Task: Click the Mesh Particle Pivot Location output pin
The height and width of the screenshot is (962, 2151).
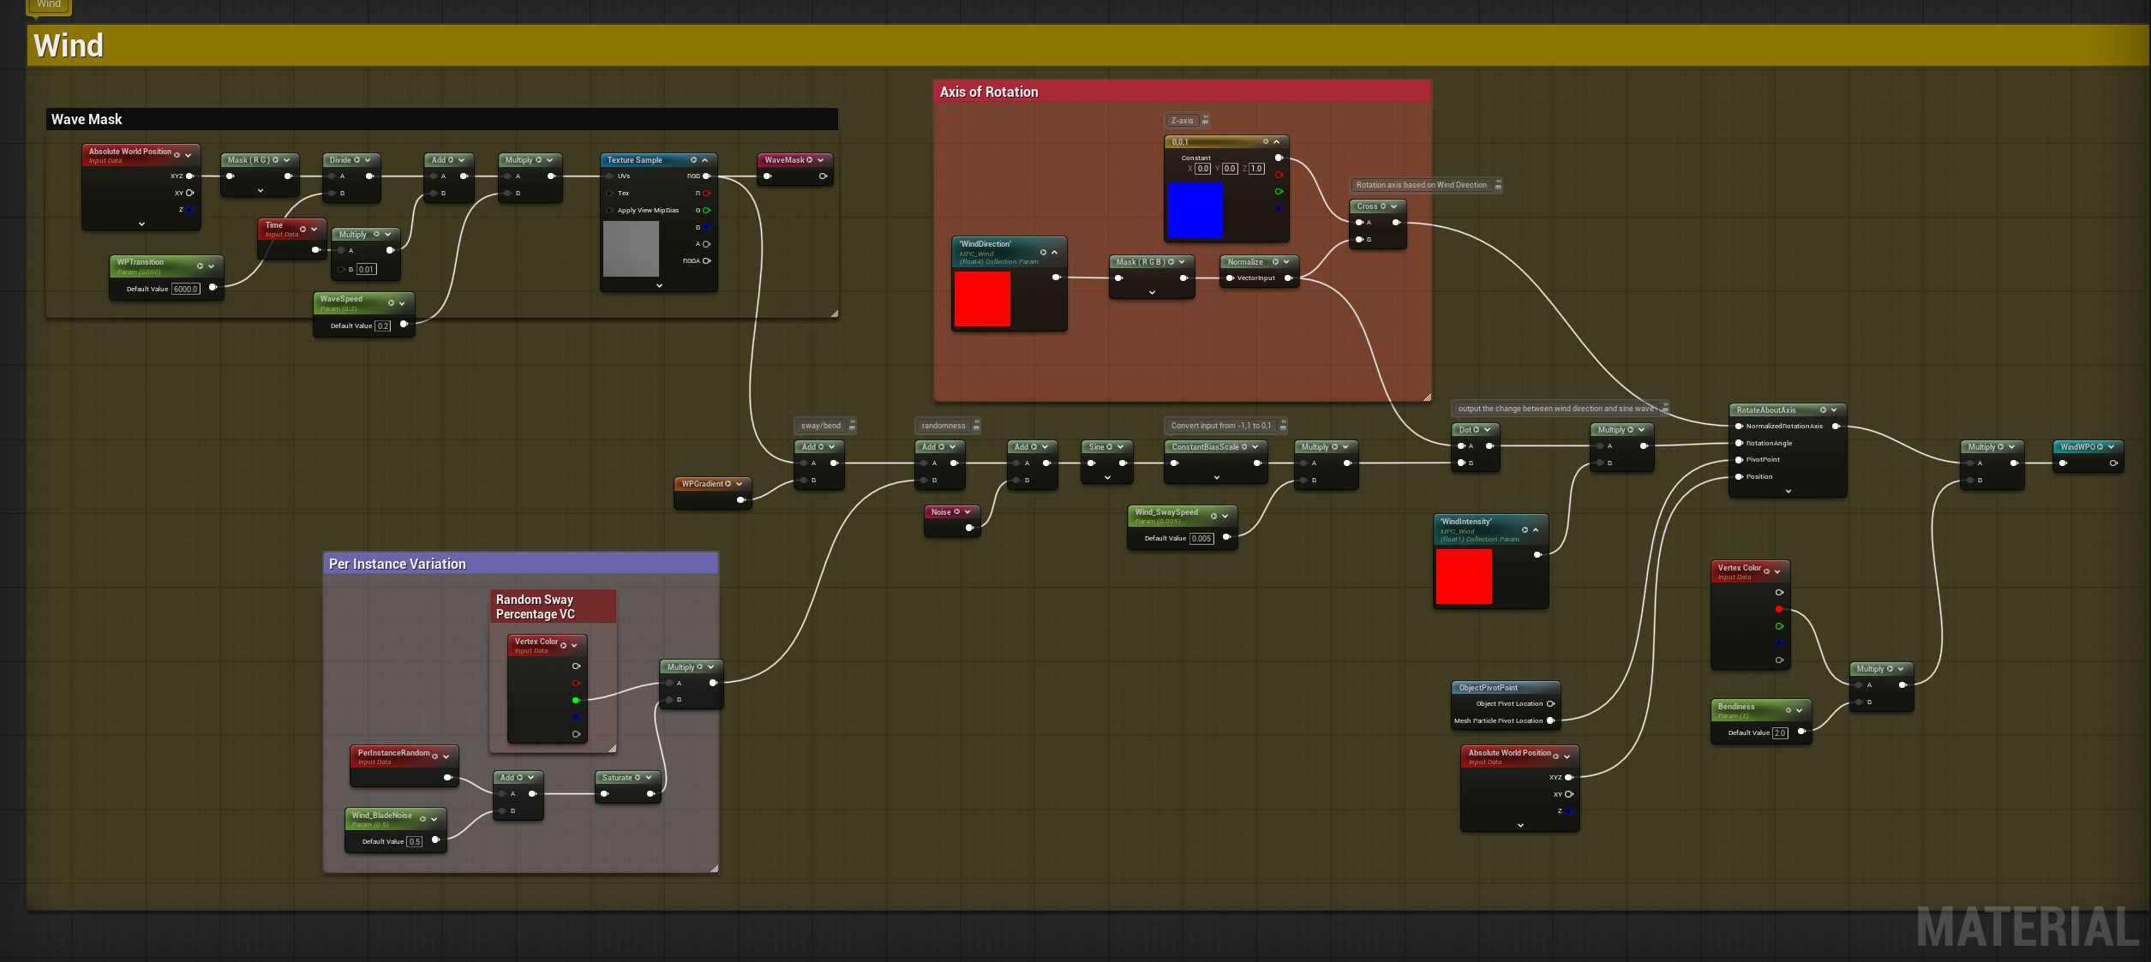Action: (x=1550, y=721)
